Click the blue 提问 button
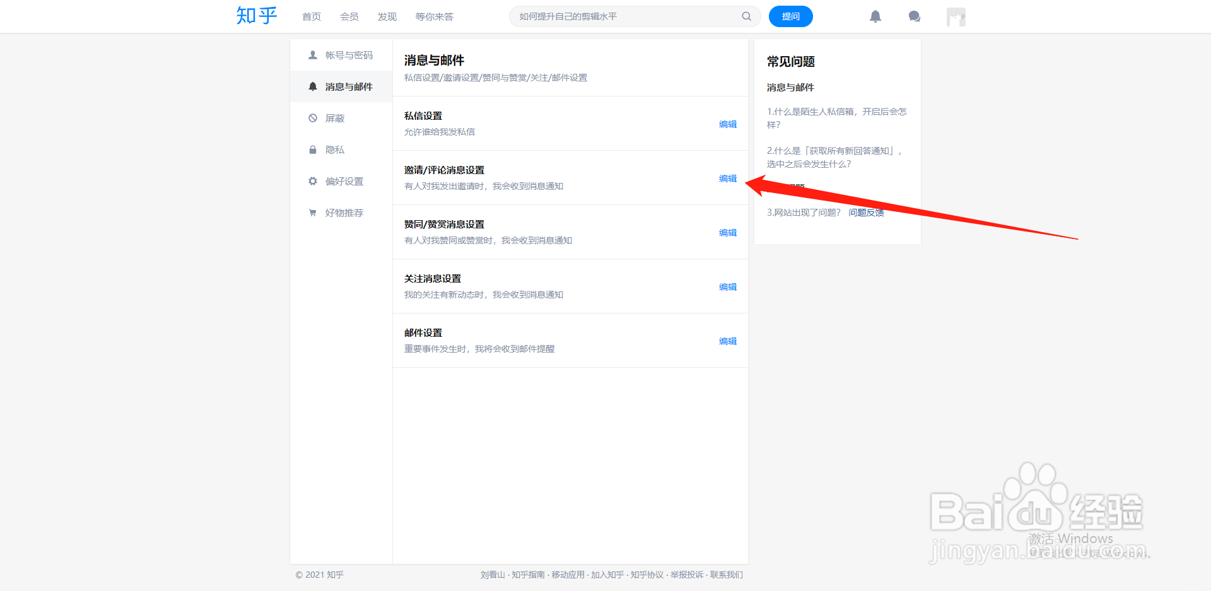Image resolution: width=1211 pixels, height=591 pixels. tap(790, 16)
